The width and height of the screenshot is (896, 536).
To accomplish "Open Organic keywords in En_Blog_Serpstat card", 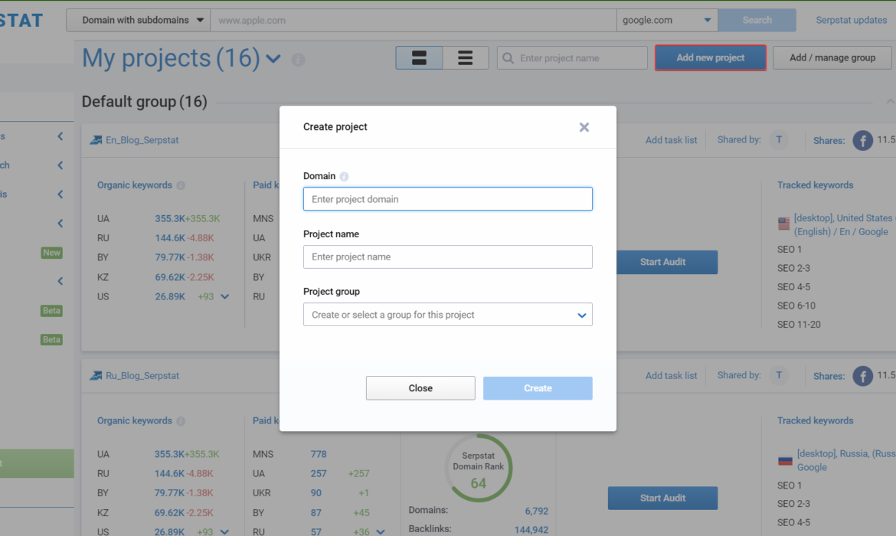I will coord(134,185).
